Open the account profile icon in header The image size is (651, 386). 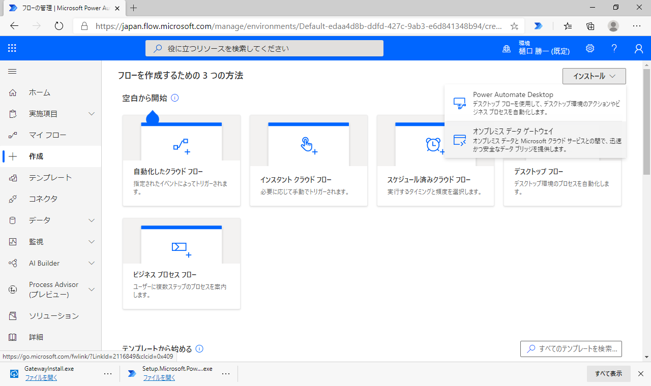(639, 48)
